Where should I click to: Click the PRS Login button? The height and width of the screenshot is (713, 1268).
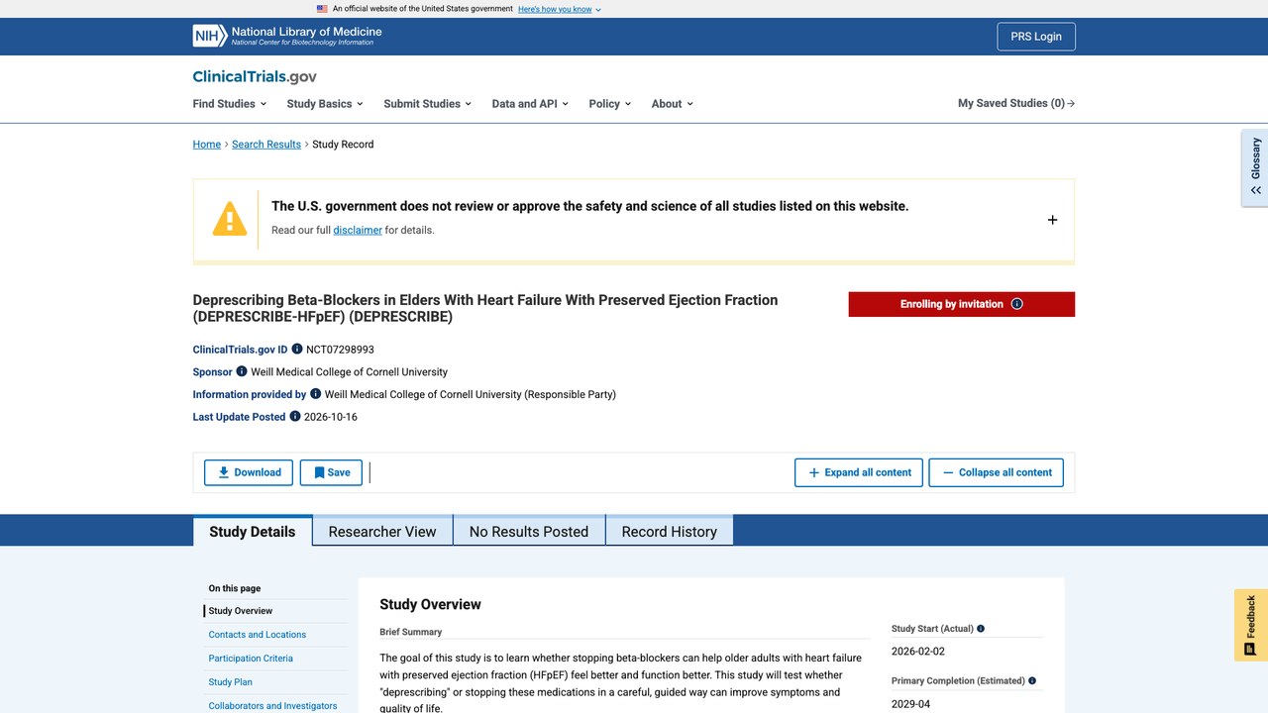pyautogui.click(x=1036, y=37)
